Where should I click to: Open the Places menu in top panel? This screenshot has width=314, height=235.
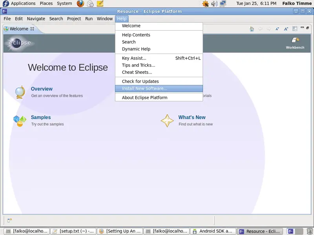coord(46,4)
